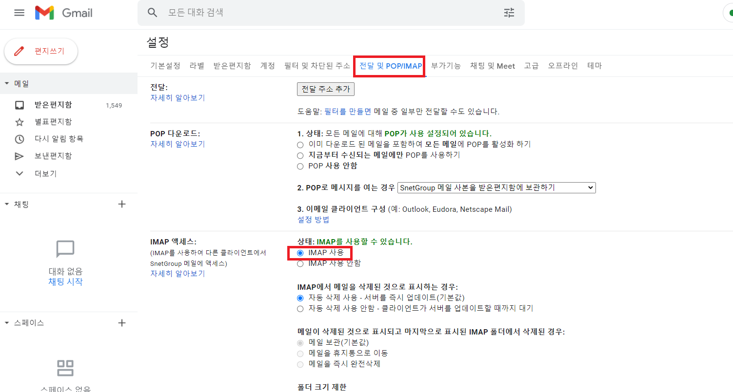Select POP 사용 안함 radio
733x392 pixels.
click(x=300, y=166)
